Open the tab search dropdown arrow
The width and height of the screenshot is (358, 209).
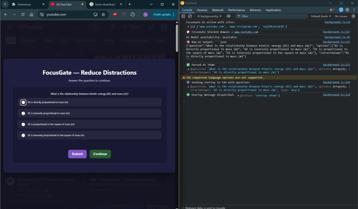[x=5, y=4]
